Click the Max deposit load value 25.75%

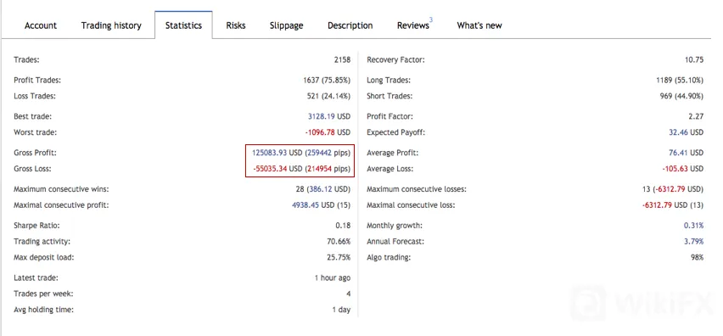click(x=339, y=258)
